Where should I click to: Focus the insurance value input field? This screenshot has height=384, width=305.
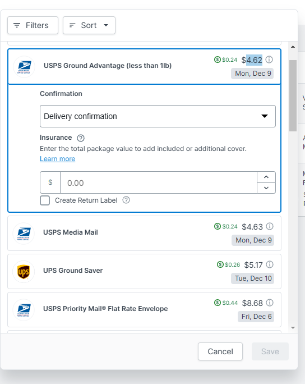click(x=159, y=182)
